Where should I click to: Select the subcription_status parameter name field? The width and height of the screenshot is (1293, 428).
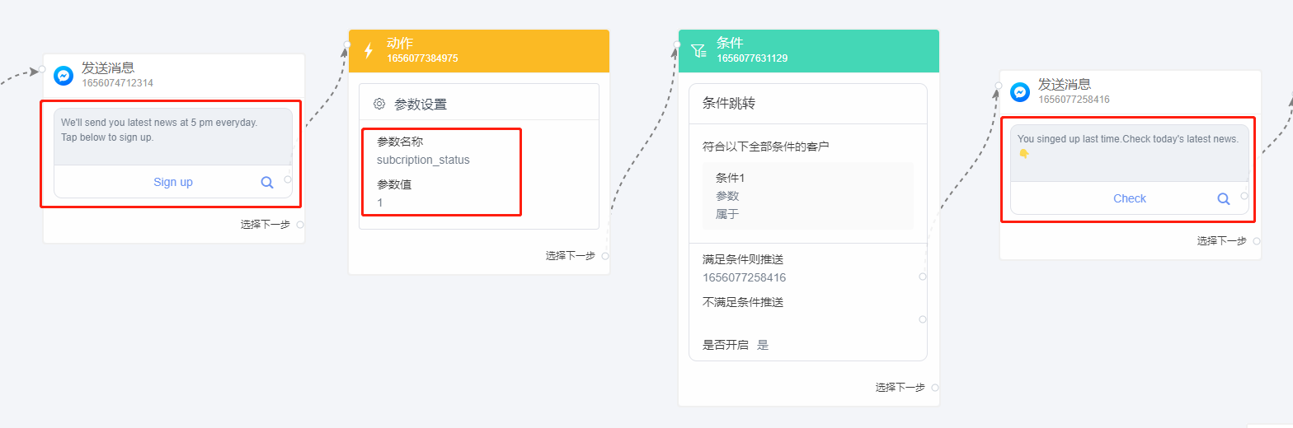(x=423, y=160)
